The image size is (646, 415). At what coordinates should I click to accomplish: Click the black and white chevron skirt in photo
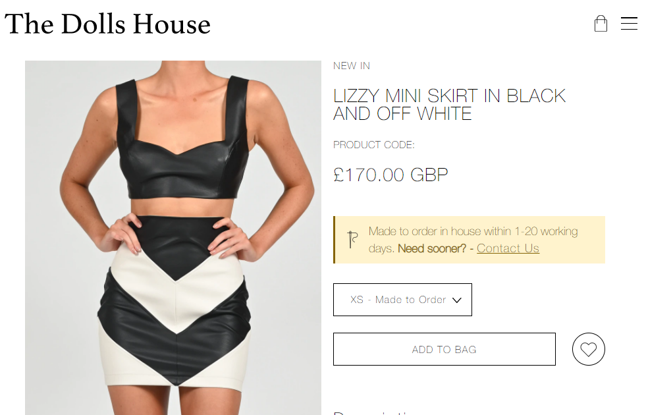pyautogui.click(x=175, y=301)
